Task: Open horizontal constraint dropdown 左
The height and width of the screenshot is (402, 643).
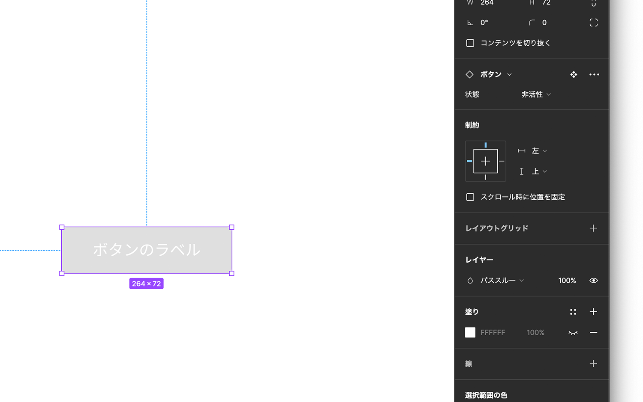Action: tap(539, 151)
